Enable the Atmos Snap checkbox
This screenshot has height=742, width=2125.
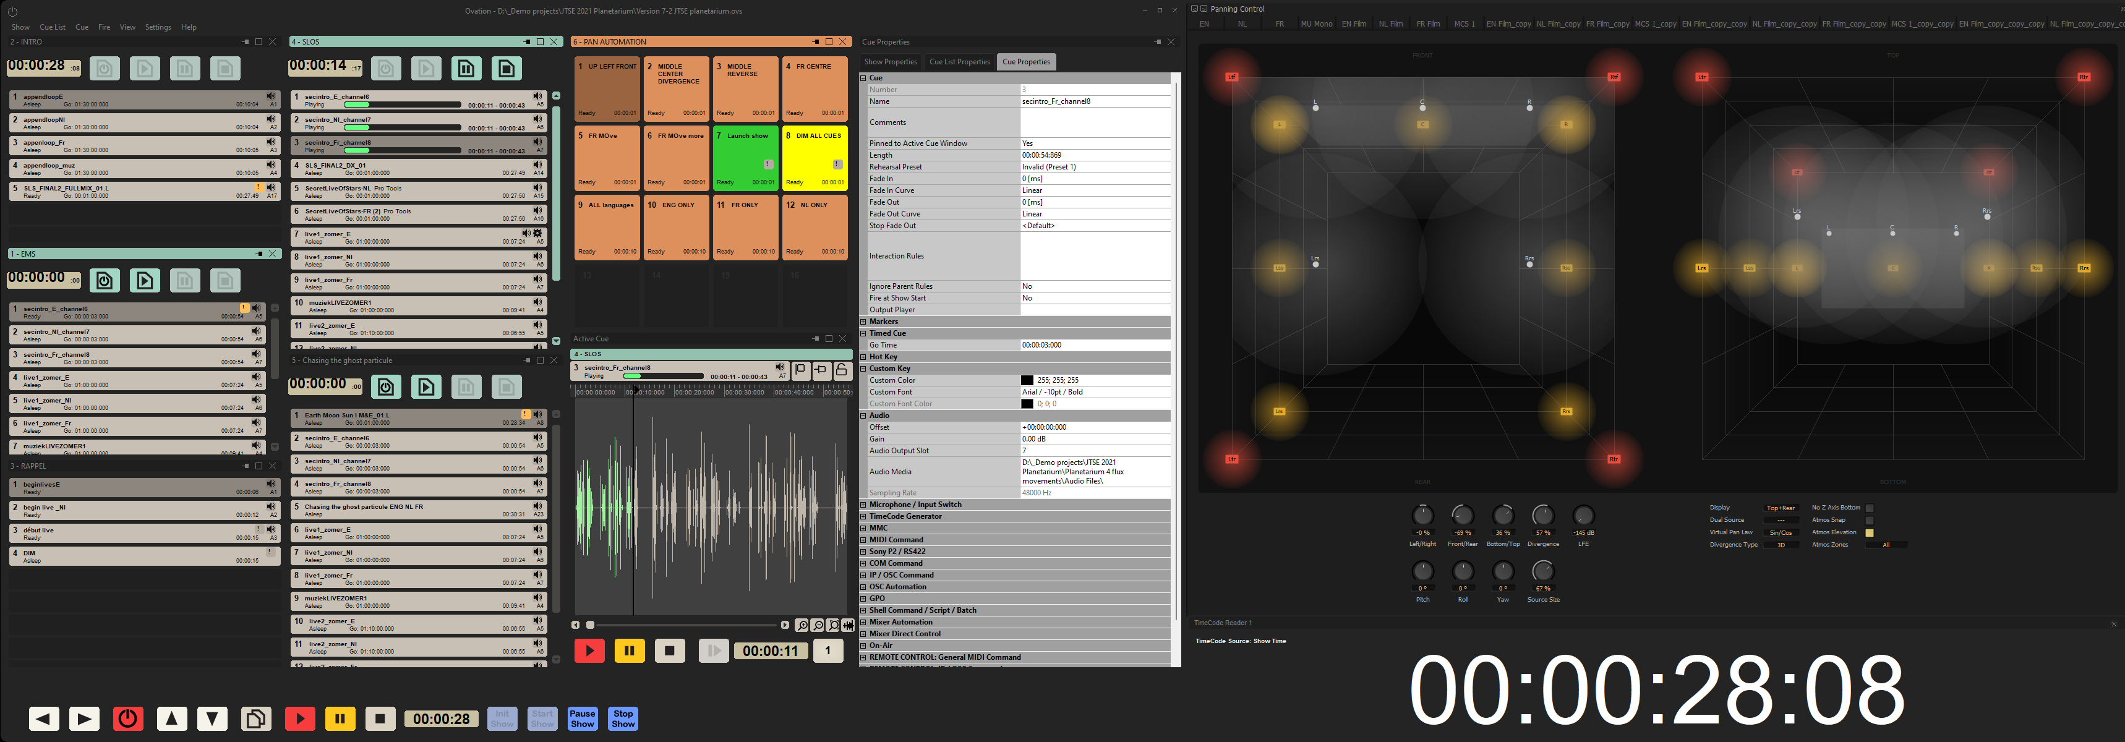1870,520
